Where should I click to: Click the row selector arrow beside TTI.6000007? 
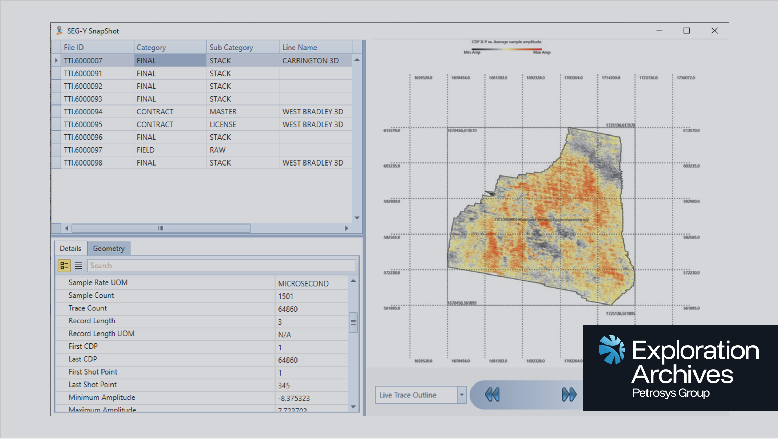pos(56,60)
